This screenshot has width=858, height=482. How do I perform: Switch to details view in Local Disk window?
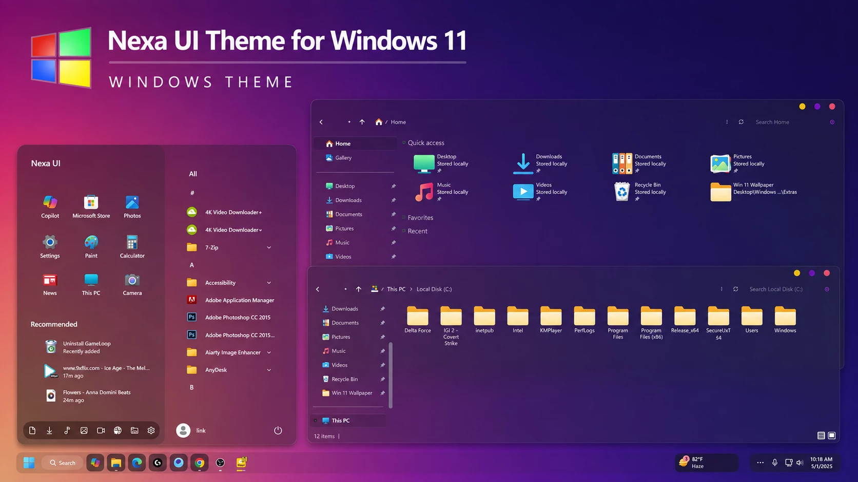(821, 435)
